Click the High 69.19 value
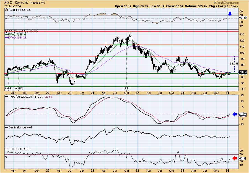249x173 pixels. tap(141, 6)
